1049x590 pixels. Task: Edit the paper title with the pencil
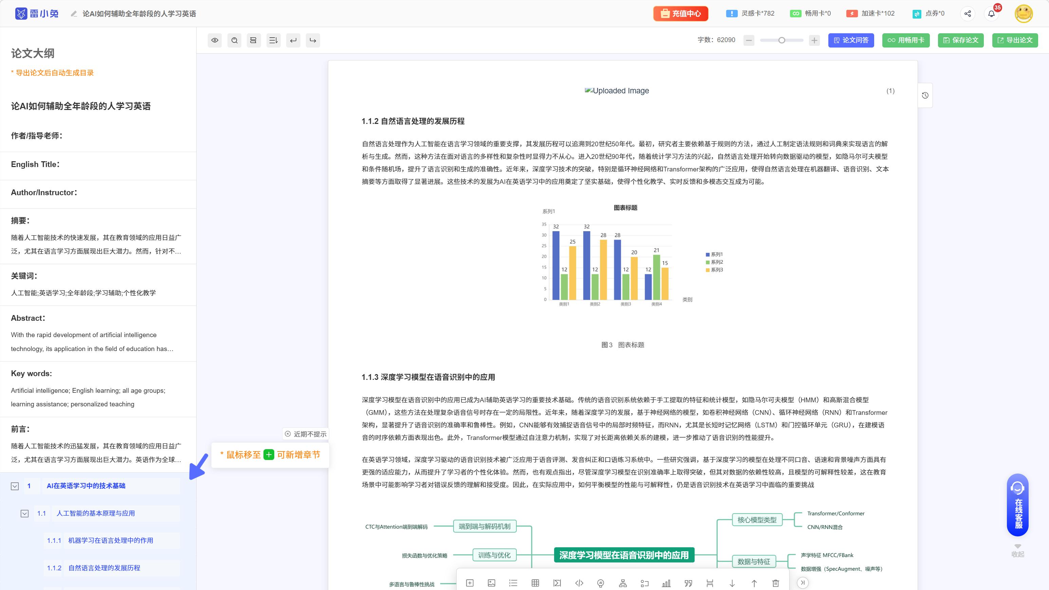(74, 14)
